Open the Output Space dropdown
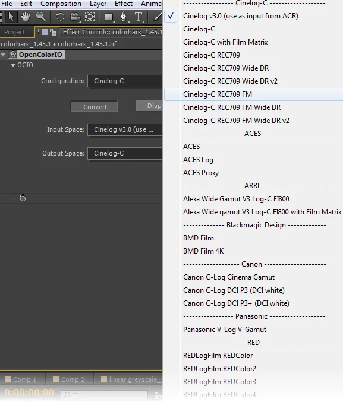This screenshot has height=402, width=343. (125, 153)
